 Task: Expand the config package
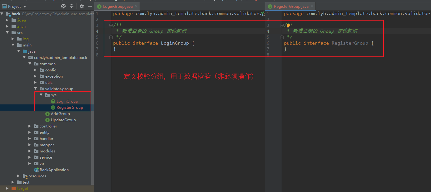coord(35,70)
